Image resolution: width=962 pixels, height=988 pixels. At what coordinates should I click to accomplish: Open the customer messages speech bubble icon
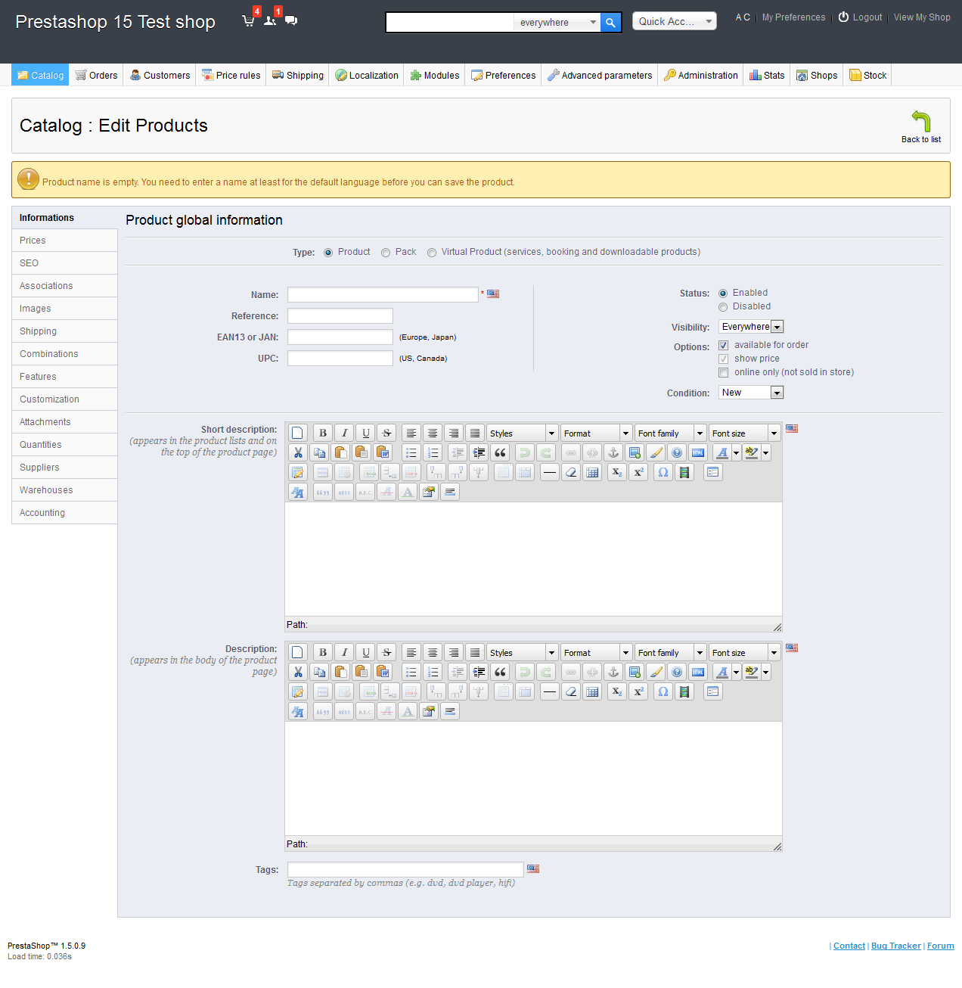click(291, 20)
